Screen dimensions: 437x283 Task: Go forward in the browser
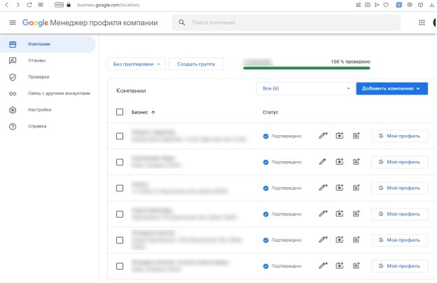18,5
